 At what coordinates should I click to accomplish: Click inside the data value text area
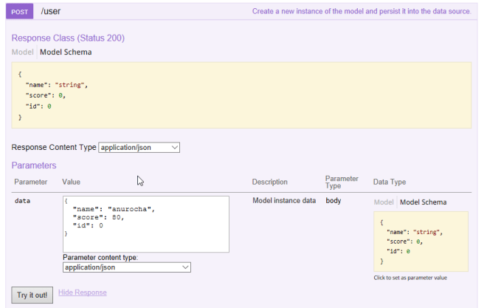click(145, 224)
